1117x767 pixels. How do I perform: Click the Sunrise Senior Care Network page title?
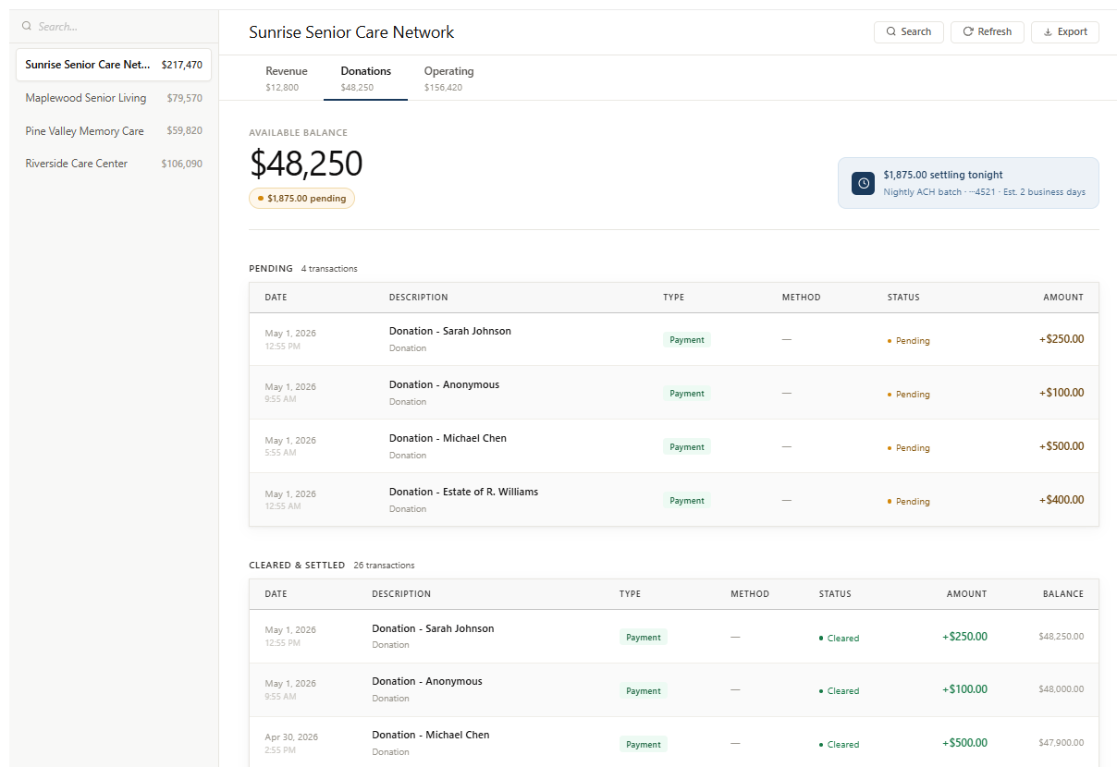tap(351, 32)
